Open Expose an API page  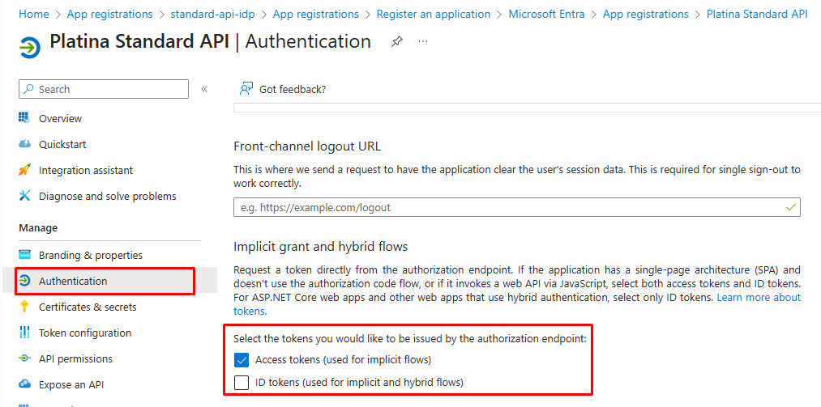point(71,384)
